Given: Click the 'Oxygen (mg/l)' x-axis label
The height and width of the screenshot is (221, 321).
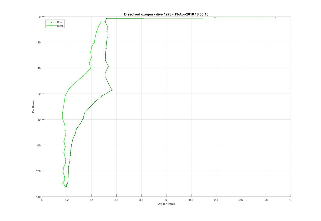Looking at the screenshot, I should pos(166,204).
